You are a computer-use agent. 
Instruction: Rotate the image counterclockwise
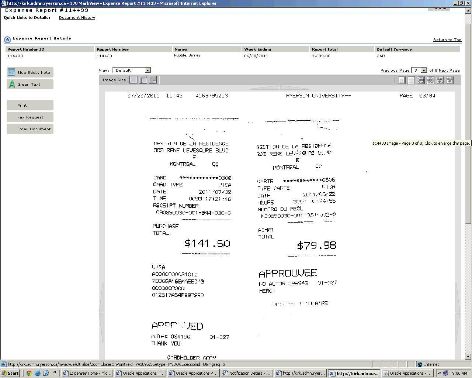pyautogui.click(x=440, y=80)
